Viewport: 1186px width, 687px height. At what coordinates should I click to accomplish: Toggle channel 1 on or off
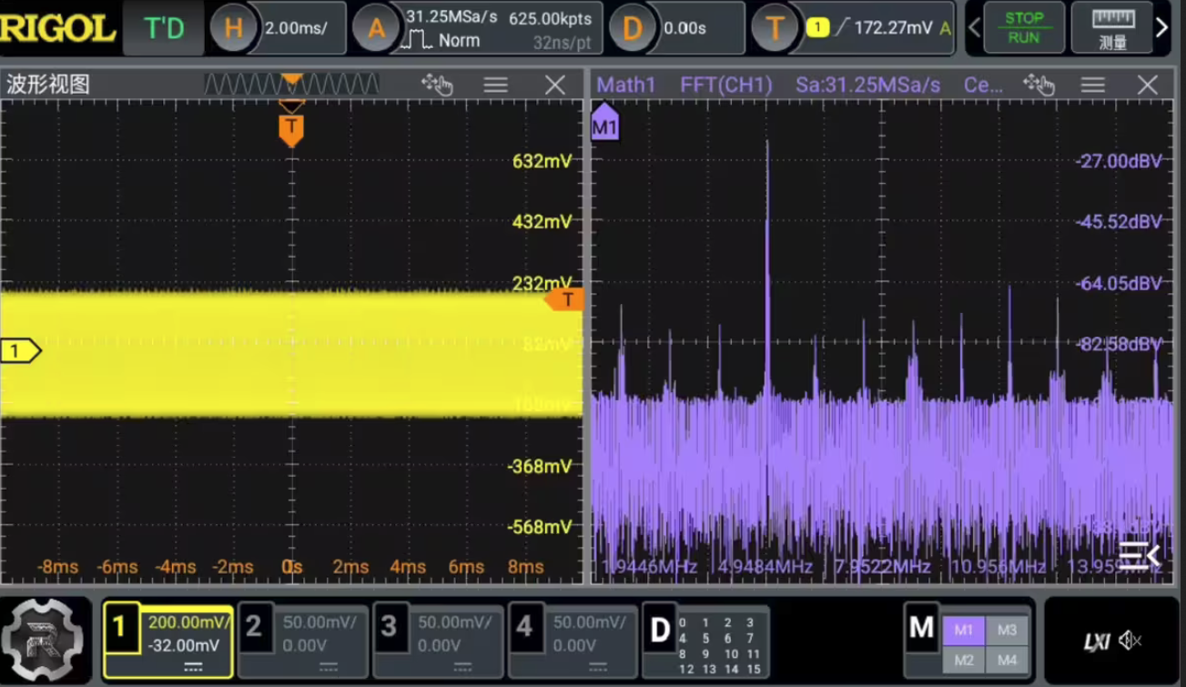coord(120,628)
